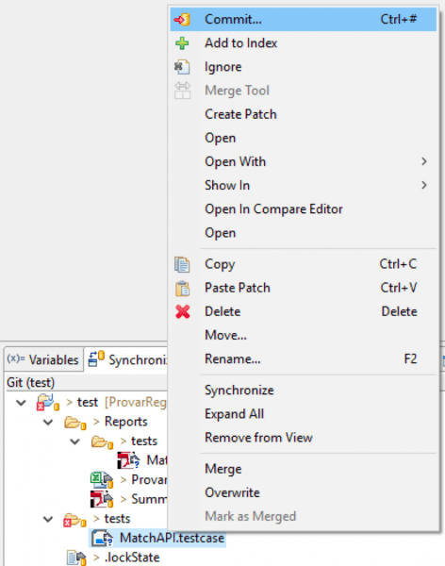Viewport: 445px width, 566px height.
Task: Switch to the Variables tab
Action: [43, 359]
